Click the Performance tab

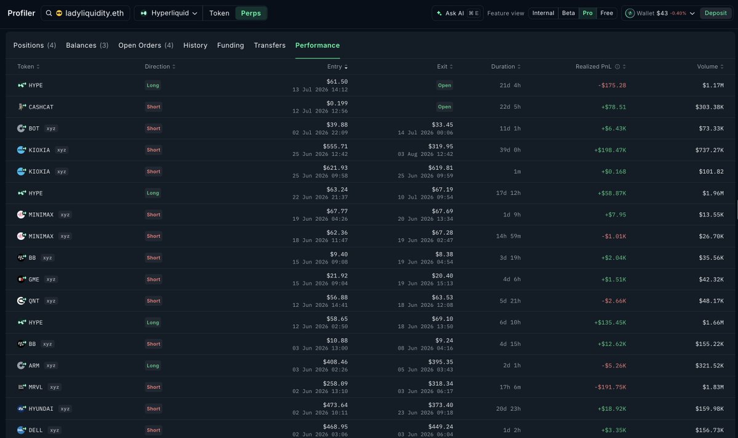tap(317, 45)
